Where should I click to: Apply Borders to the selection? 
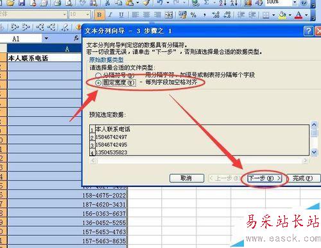[266, 15]
